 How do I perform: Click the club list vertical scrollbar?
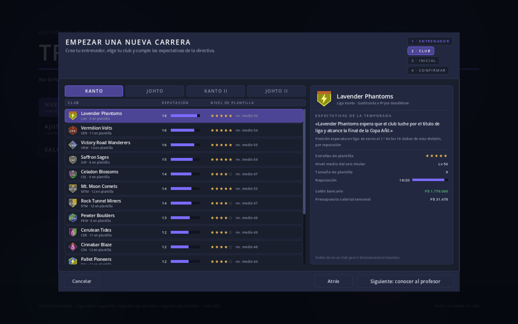pyautogui.click(x=304, y=161)
